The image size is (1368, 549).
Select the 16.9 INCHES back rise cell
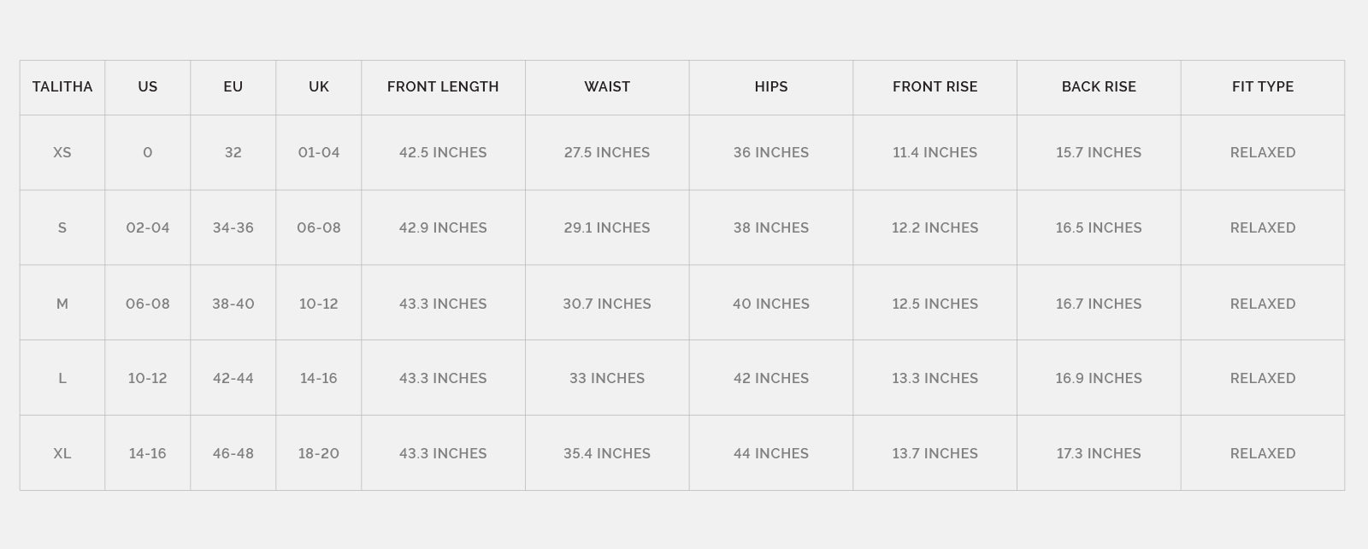[1099, 378]
